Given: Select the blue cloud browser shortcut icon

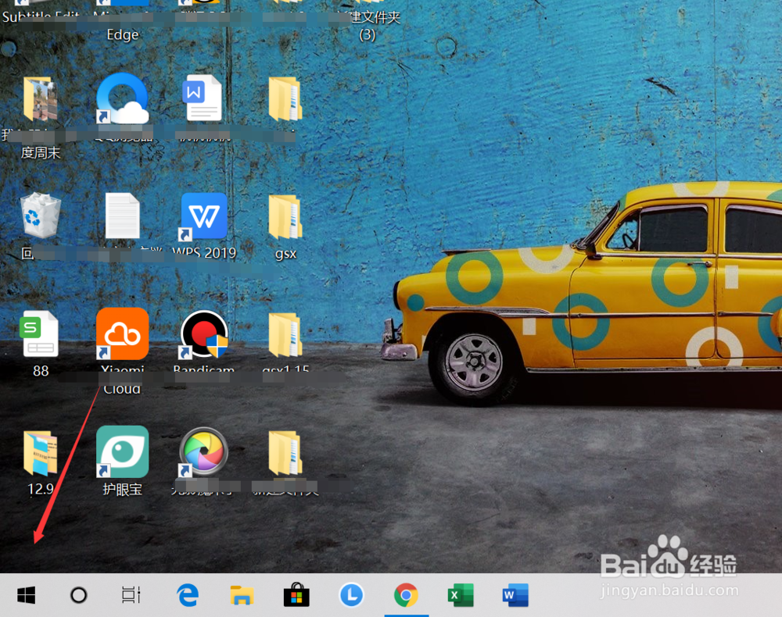Looking at the screenshot, I should click(x=122, y=98).
